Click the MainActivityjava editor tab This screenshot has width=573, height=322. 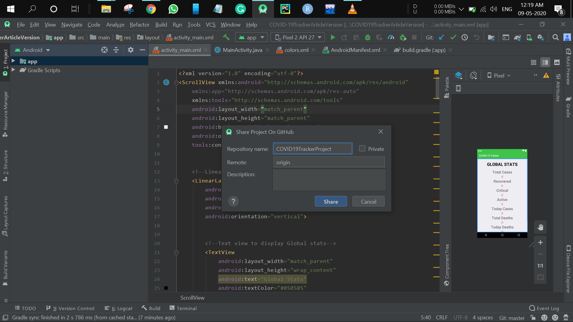click(x=242, y=50)
